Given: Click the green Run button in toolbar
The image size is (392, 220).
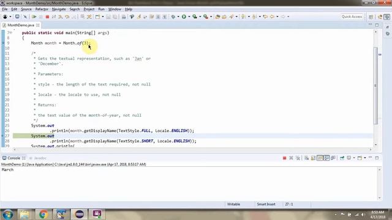Looking at the screenshot, I should [184, 16].
